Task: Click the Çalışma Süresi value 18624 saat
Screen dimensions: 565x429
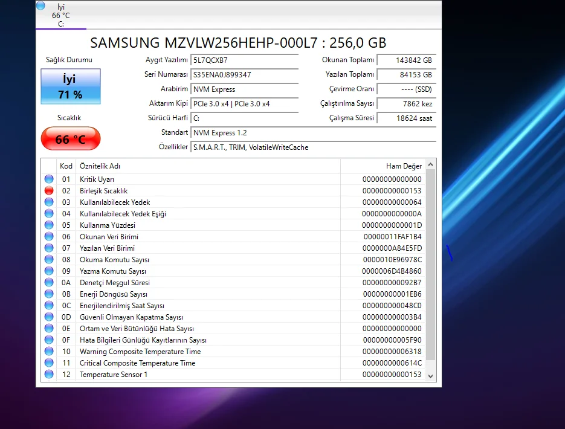Action: [407, 118]
